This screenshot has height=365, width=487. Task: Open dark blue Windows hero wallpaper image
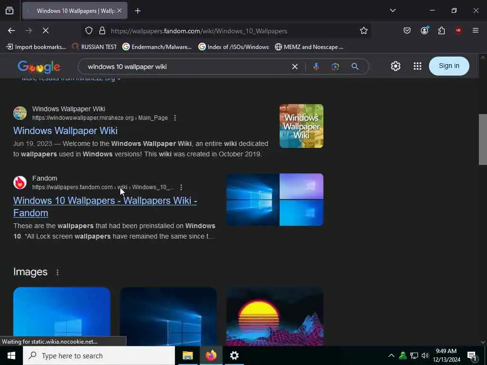point(168,316)
